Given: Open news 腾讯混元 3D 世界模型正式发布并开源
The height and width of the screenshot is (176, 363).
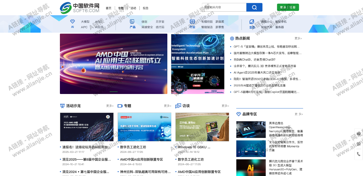Looking at the screenshot, I should click(265, 66).
